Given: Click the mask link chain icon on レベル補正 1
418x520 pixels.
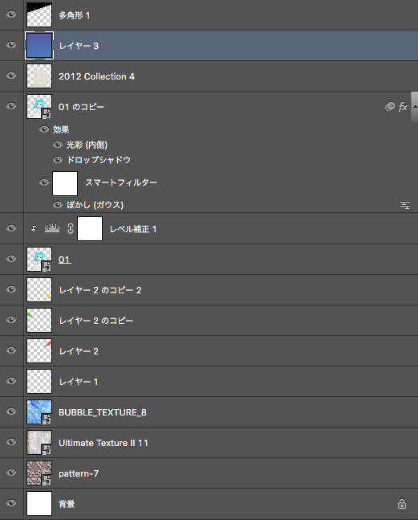Looking at the screenshot, I should click(x=70, y=228).
